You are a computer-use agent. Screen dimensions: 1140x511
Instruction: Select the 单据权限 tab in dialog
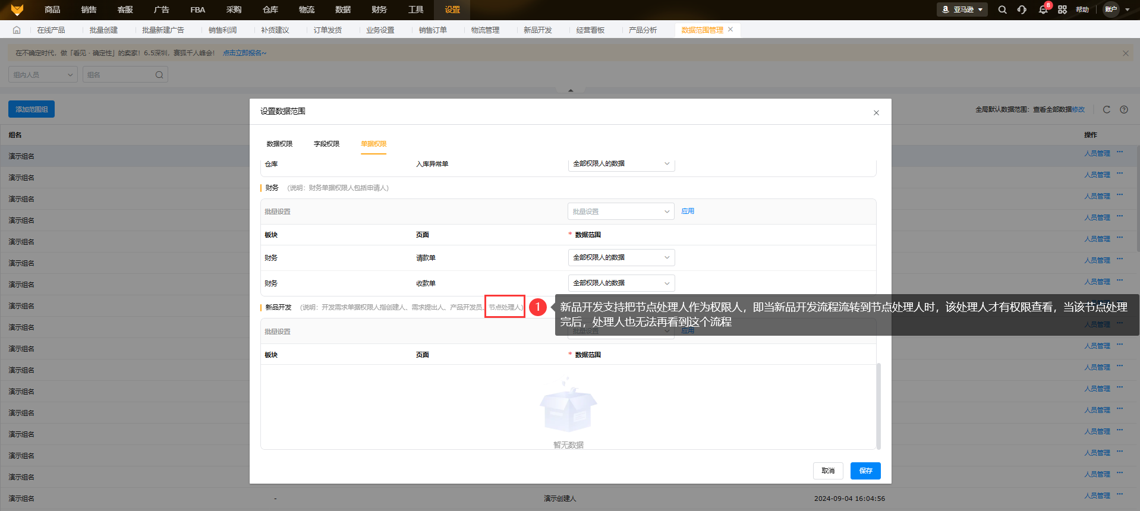373,144
